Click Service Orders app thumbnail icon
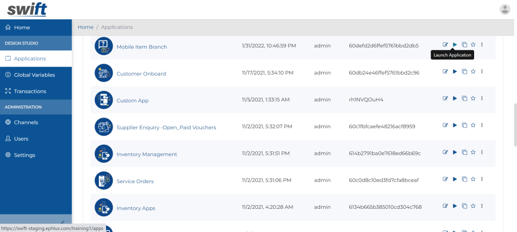 [104, 181]
